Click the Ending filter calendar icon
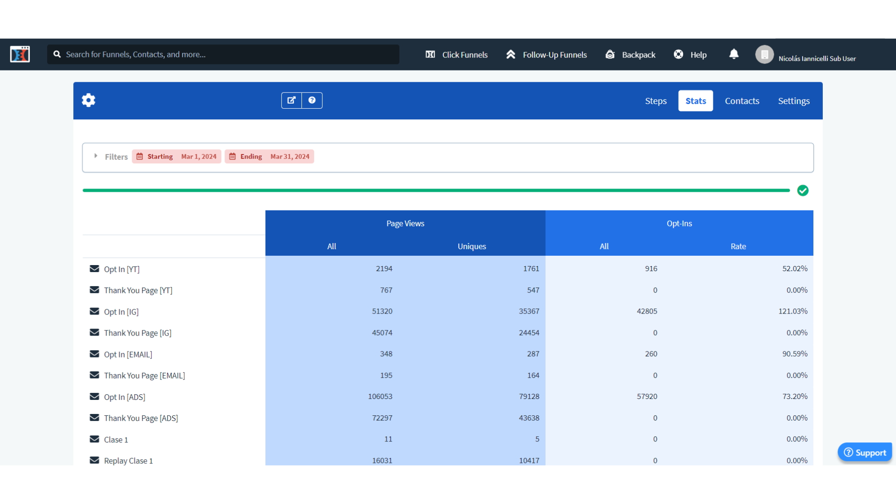 232,156
